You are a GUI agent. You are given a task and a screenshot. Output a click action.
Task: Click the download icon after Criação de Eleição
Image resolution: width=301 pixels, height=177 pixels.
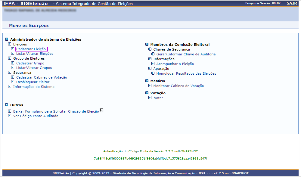pyautogui.click(x=101, y=110)
